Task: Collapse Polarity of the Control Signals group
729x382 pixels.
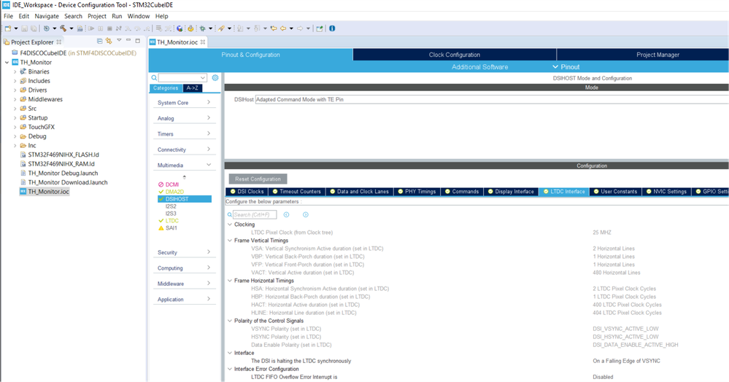Action: coord(230,321)
